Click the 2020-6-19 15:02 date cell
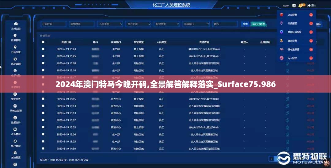Viewport: 331px width, 168px height. (66, 142)
